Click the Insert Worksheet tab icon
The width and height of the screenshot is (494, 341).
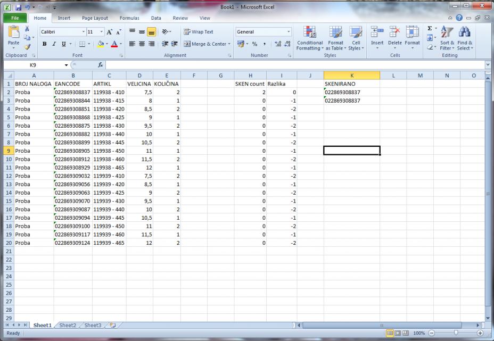click(x=112, y=325)
